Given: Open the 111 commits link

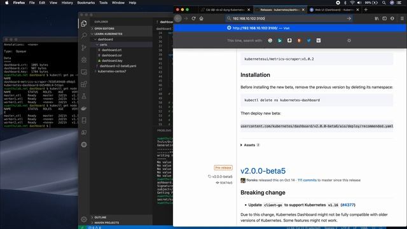Looking at the screenshot, I should point(307,180).
